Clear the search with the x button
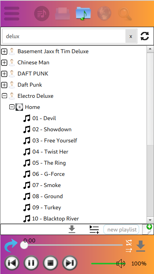The image size is (154, 274). [x=131, y=36]
